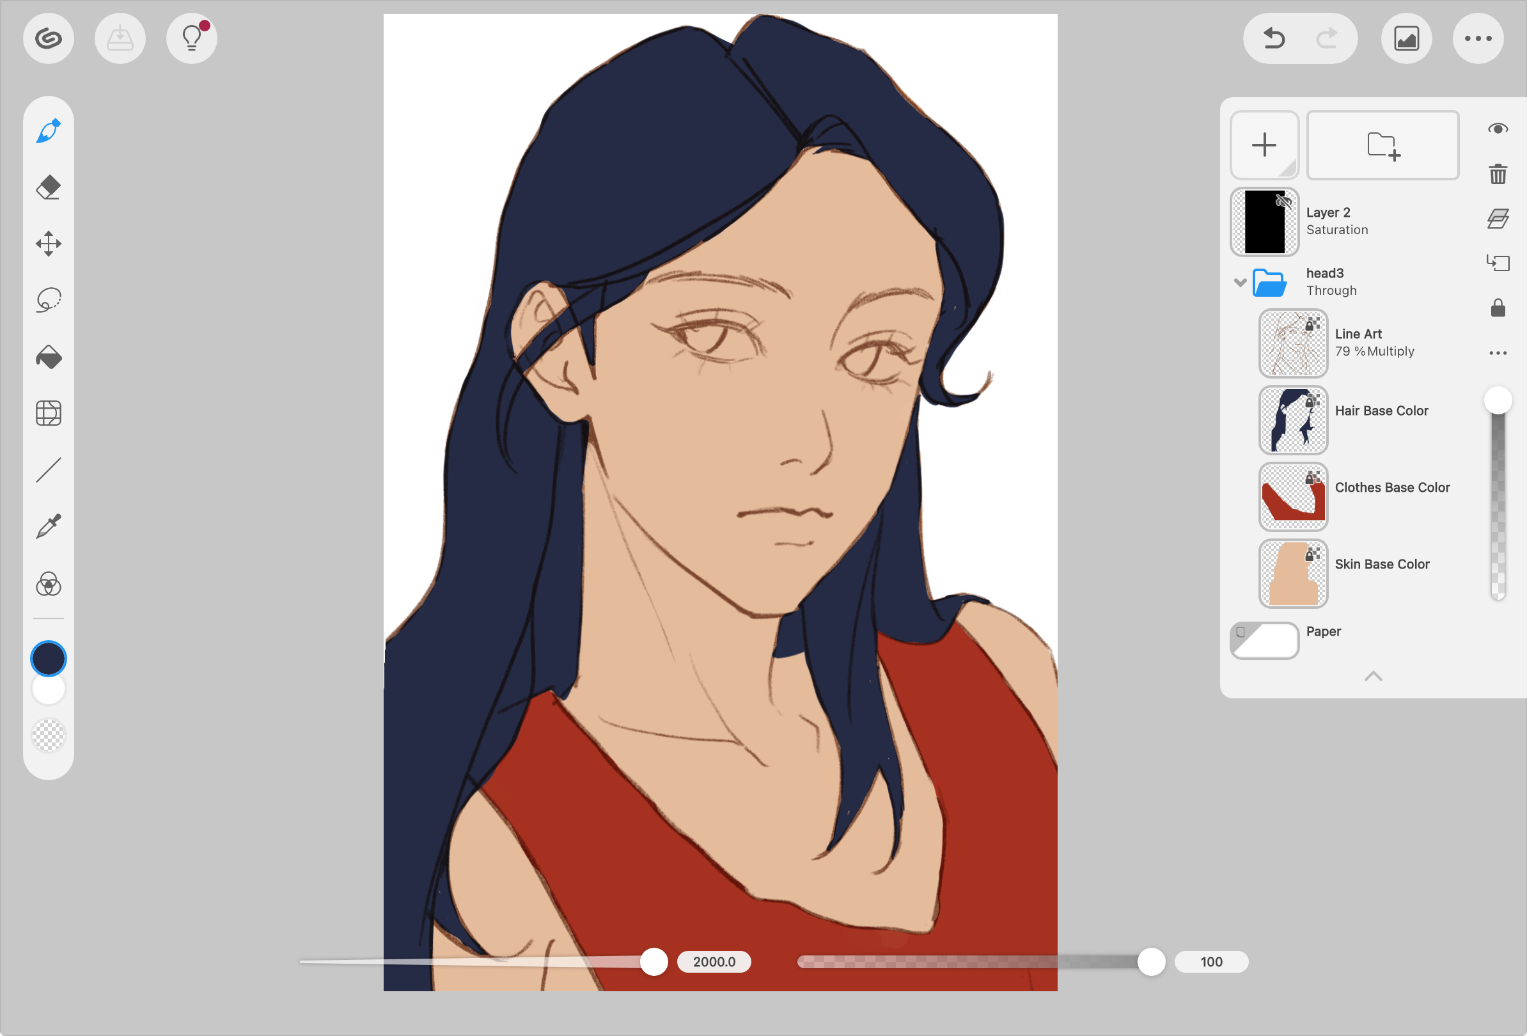Image resolution: width=1527 pixels, height=1036 pixels.
Task: Select the Pen tool
Action: click(x=48, y=130)
